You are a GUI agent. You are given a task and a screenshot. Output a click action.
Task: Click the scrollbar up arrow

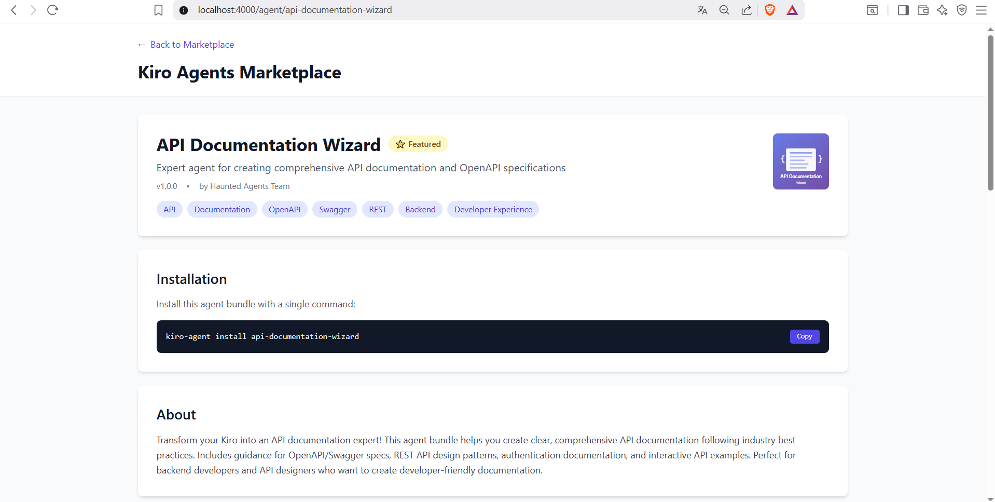pyautogui.click(x=990, y=29)
